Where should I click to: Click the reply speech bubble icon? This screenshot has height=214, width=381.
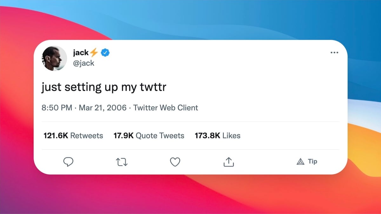tap(68, 162)
